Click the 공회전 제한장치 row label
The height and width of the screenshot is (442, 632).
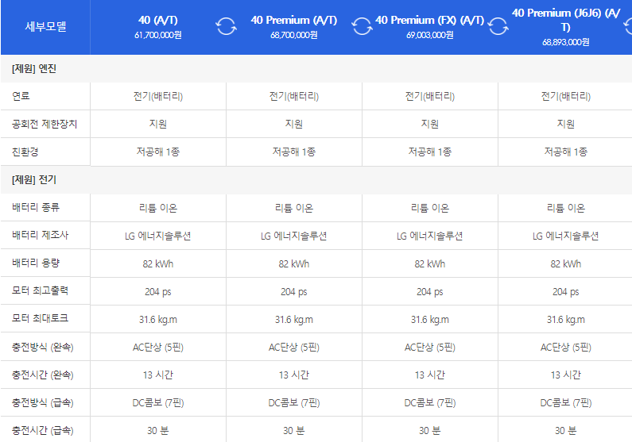[x=45, y=124]
